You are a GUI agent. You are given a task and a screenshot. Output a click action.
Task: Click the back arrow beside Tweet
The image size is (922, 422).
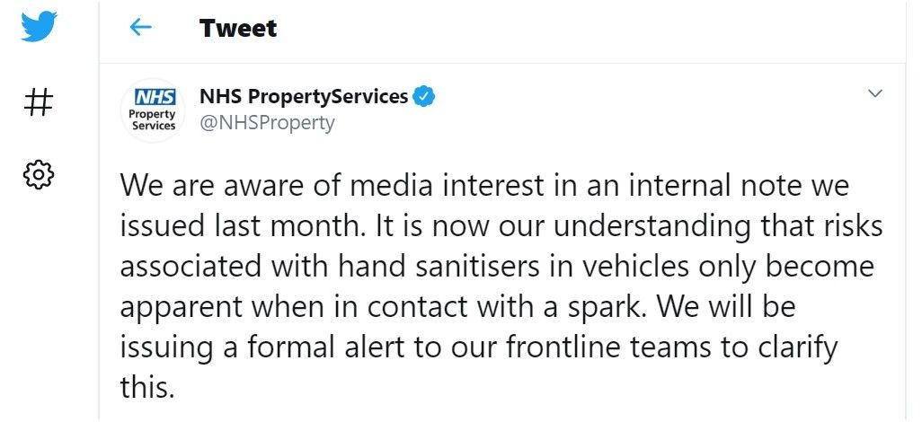[140, 27]
